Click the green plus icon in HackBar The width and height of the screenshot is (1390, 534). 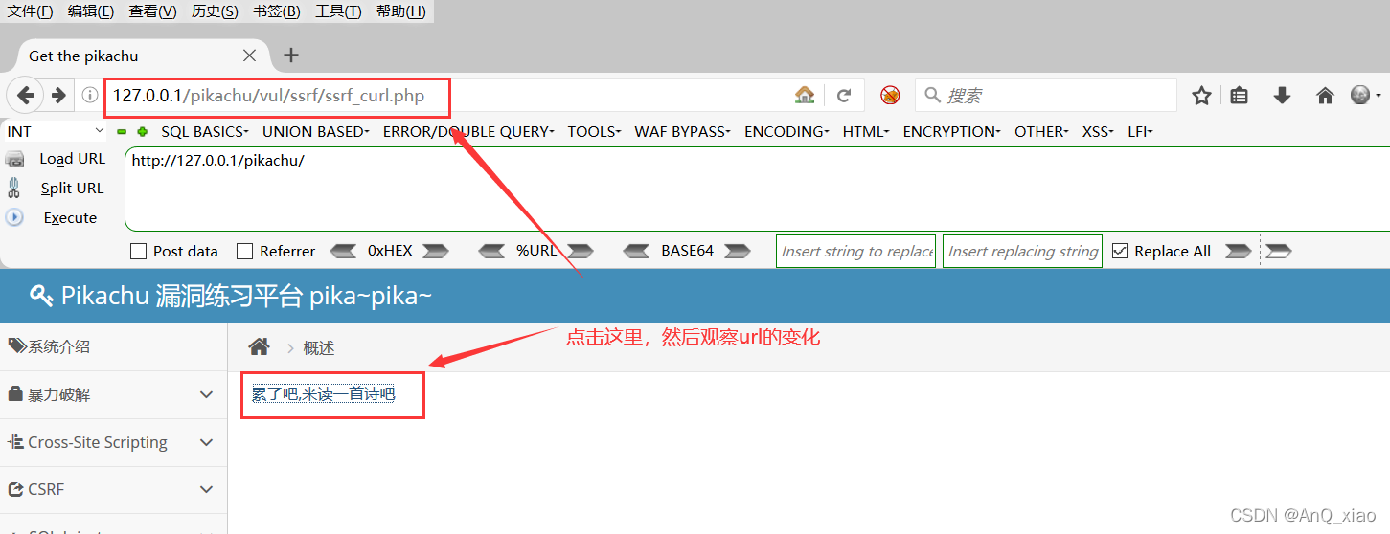[143, 132]
